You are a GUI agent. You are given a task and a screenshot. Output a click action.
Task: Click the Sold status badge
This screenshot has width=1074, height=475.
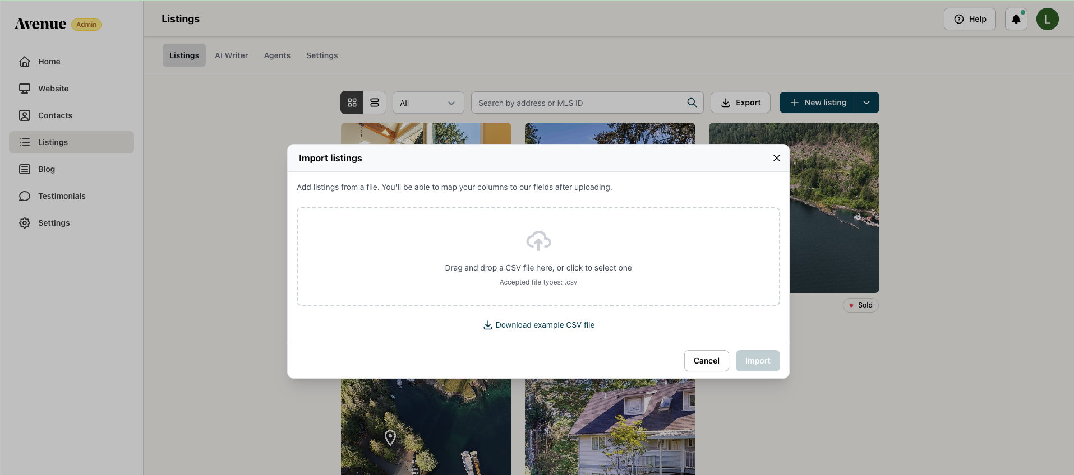point(861,305)
